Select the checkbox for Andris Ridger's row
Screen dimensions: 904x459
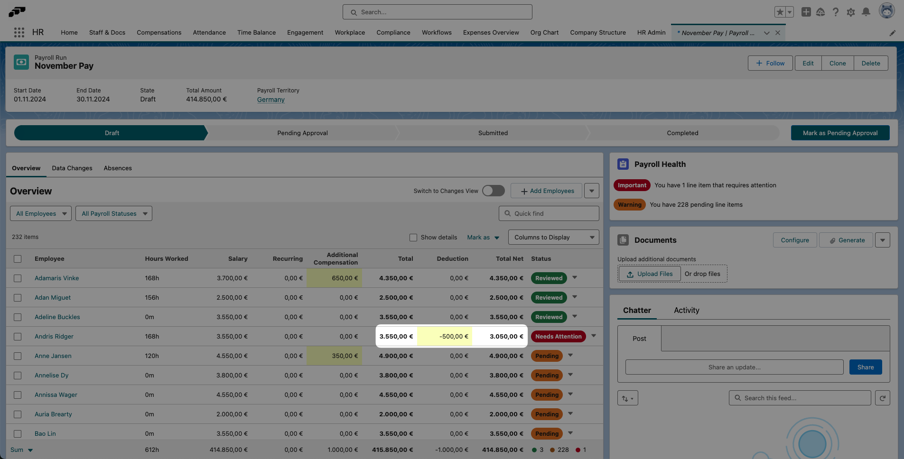point(18,336)
